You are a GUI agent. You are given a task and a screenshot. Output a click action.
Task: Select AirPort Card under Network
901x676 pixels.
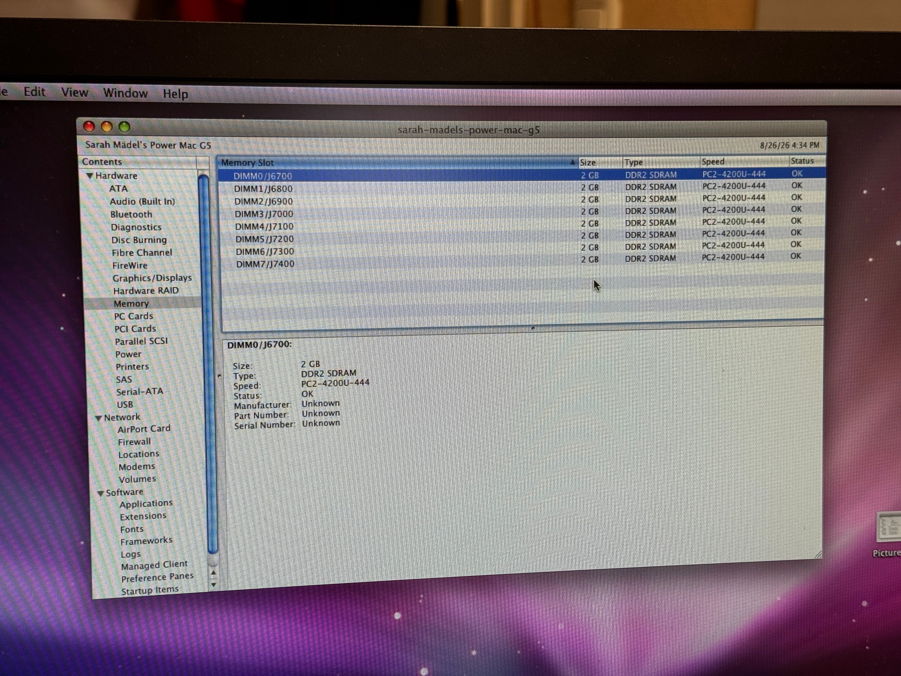coord(144,429)
